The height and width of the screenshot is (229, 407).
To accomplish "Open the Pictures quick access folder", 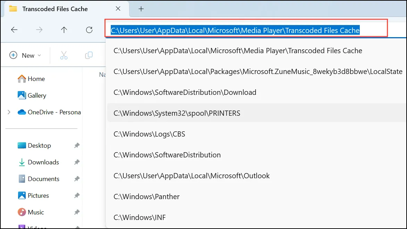I will point(33,196).
